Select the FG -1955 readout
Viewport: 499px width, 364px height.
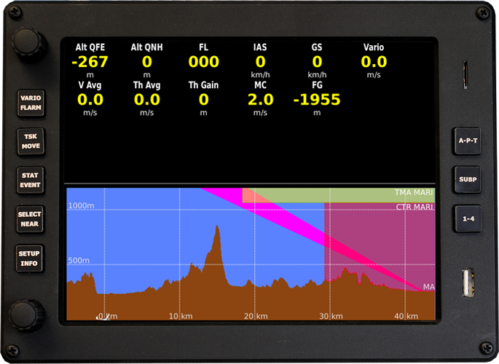click(317, 98)
